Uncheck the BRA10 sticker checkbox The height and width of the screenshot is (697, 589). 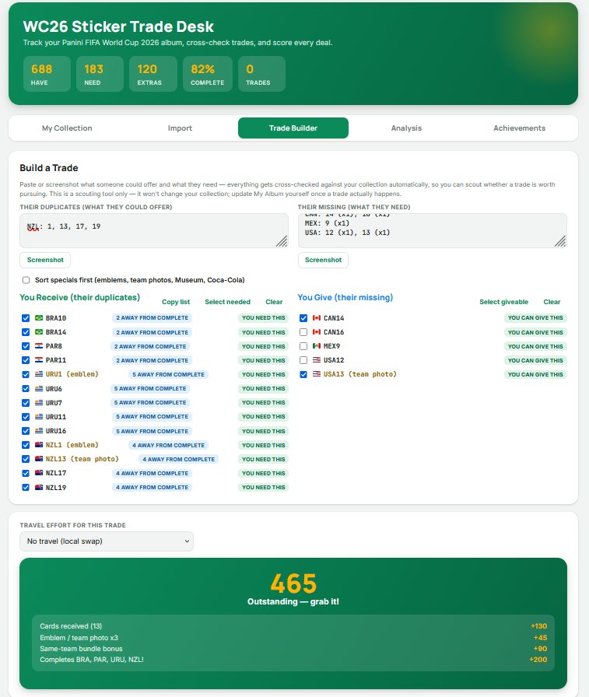click(26, 318)
